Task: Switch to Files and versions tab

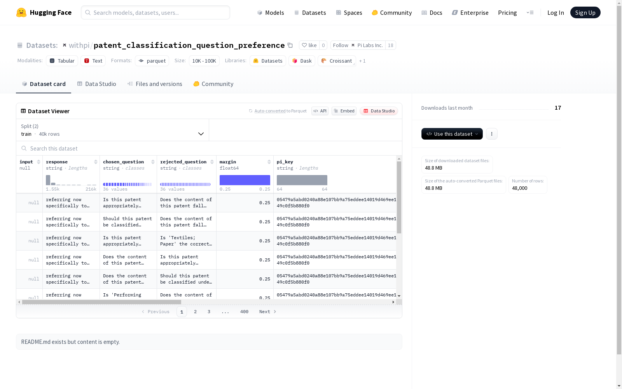Action: pyautogui.click(x=155, y=84)
